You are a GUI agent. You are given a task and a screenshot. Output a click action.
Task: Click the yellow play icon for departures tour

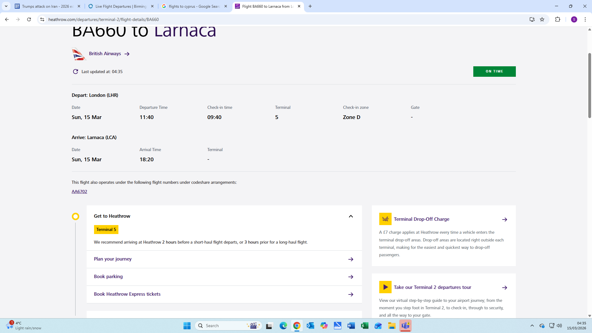(385, 287)
